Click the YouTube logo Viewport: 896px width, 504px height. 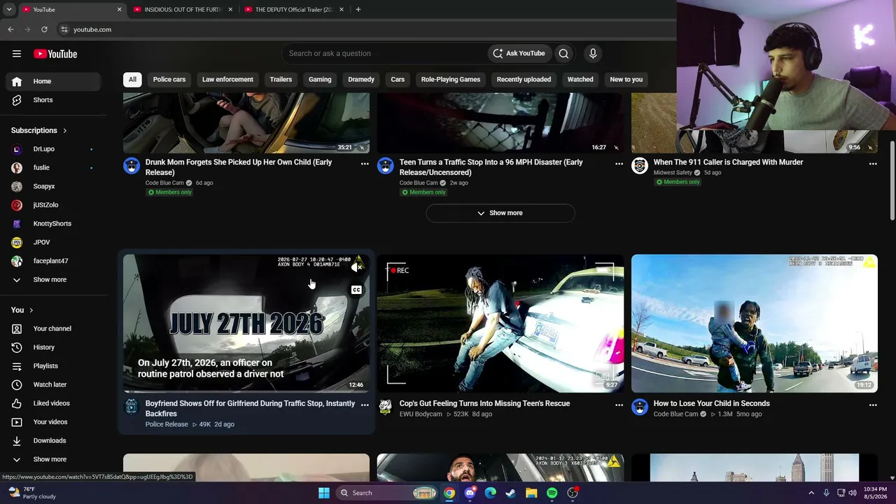[x=55, y=54]
